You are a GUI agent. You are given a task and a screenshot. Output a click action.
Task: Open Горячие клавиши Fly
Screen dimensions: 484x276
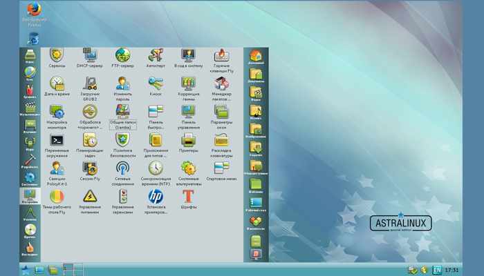click(221, 61)
